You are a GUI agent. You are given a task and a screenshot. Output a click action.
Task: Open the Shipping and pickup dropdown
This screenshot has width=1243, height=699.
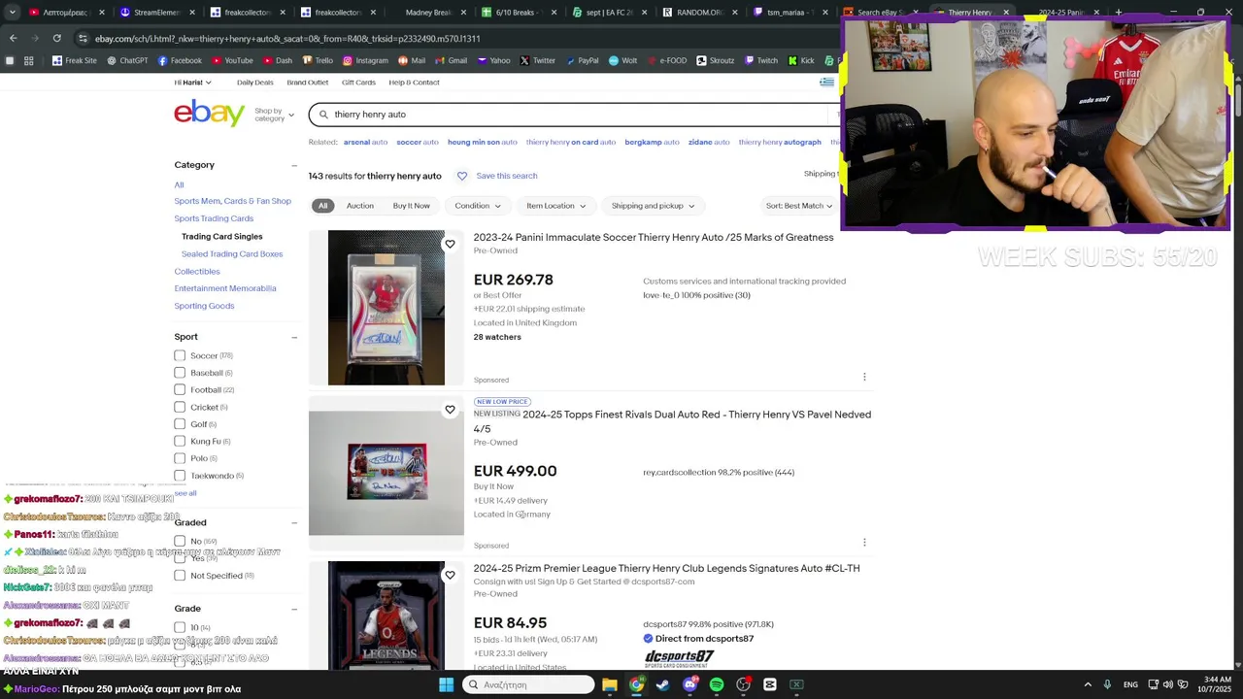(x=654, y=206)
